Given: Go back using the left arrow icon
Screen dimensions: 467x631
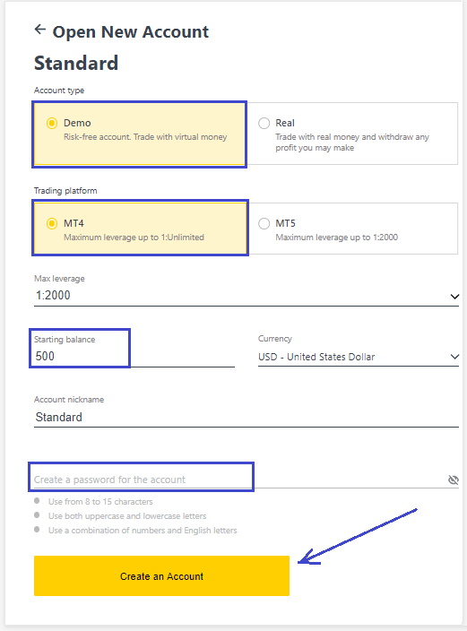Looking at the screenshot, I should [39, 30].
